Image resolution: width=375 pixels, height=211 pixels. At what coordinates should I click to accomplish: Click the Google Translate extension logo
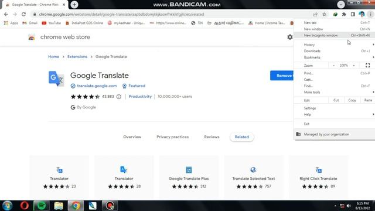click(x=56, y=79)
